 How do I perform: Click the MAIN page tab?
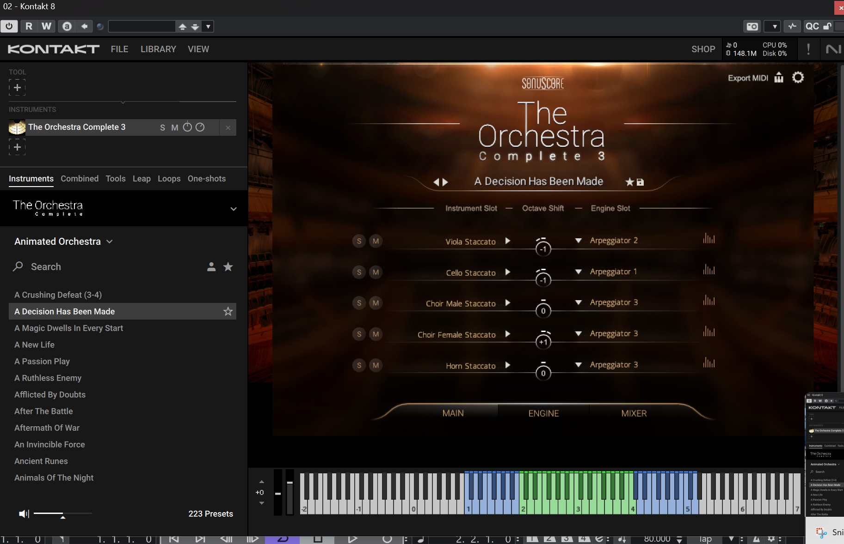[x=453, y=413]
